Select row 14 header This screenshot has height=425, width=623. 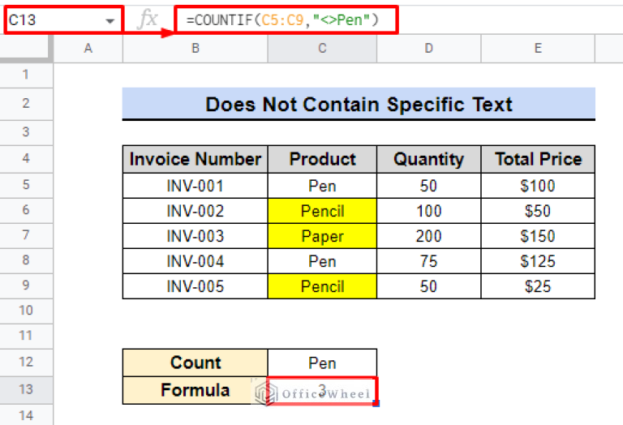(x=26, y=415)
